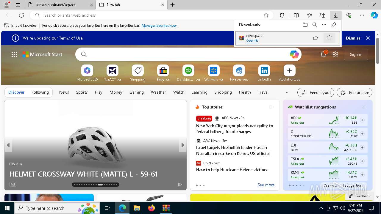Select the Gaming feed category
Viewport: 381px width, 214px height.
(137, 92)
